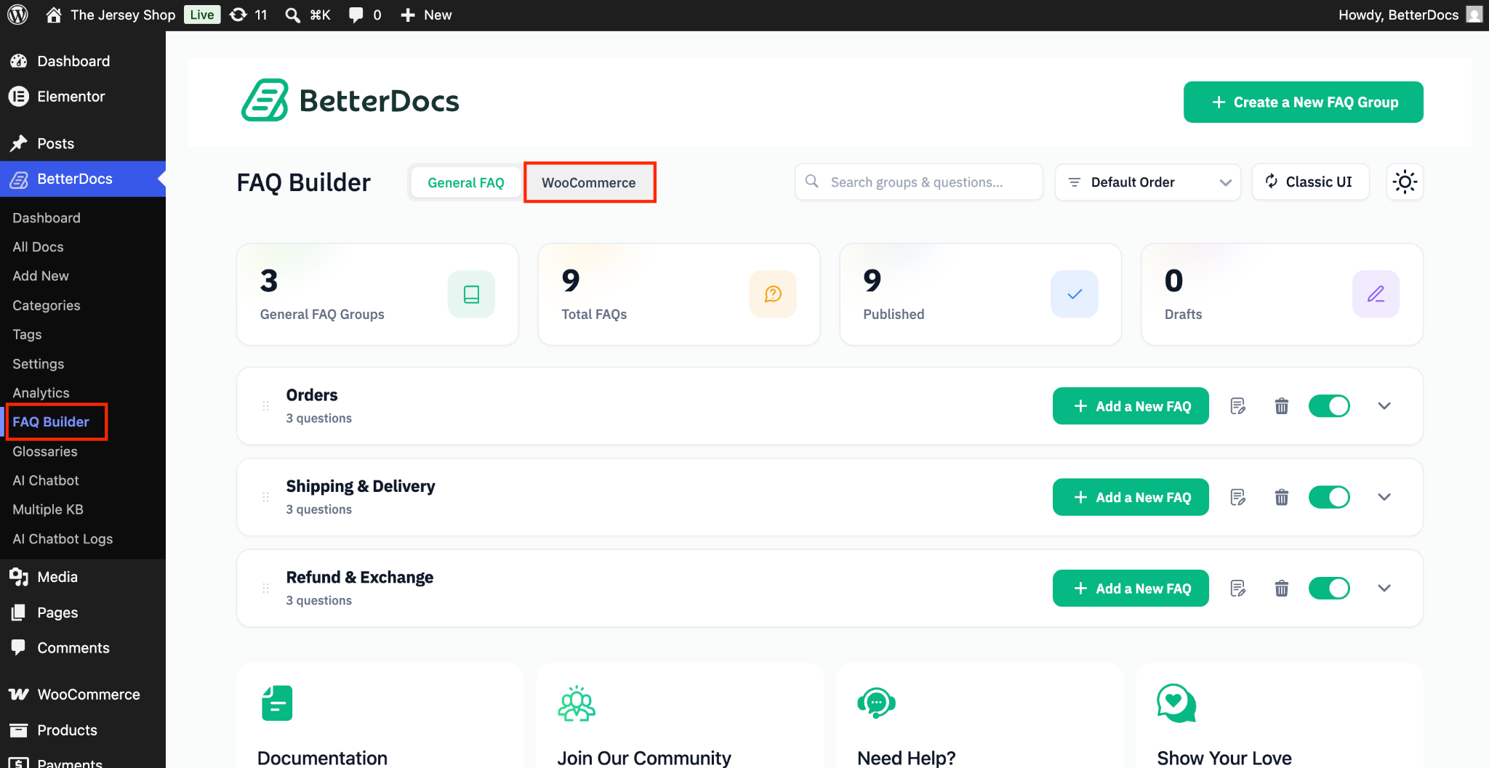The image size is (1489, 768).
Task: Add a New FAQ to Orders
Action: [1131, 406]
